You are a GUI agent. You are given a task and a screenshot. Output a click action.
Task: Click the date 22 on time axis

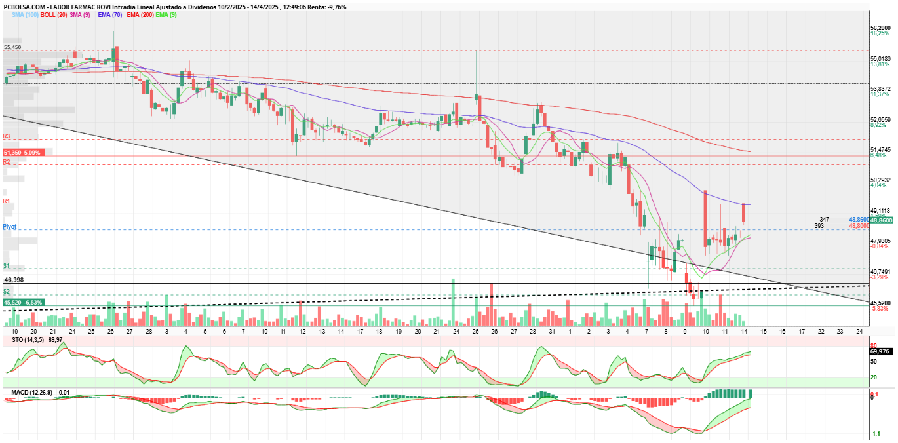tap(821, 332)
